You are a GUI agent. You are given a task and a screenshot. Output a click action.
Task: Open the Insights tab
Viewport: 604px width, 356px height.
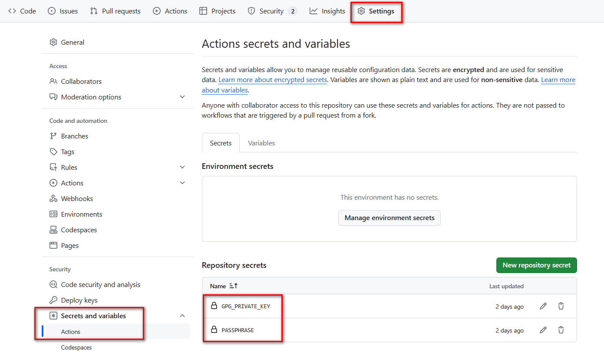327,11
